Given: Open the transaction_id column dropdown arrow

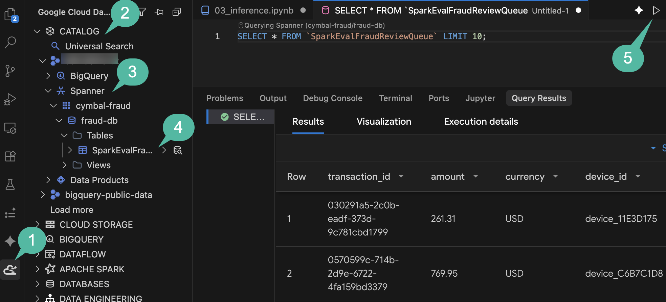Looking at the screenshot, I should [401, 176].
